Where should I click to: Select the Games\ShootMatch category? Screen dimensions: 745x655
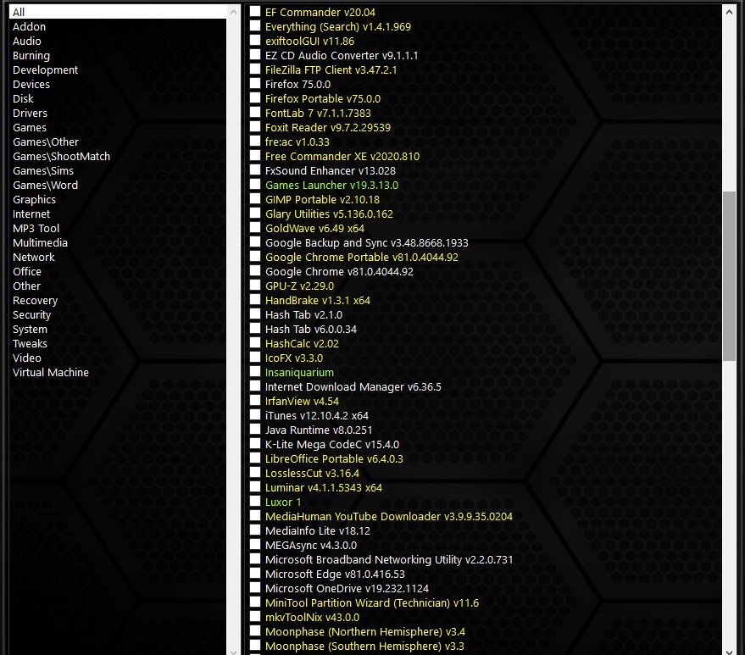(61, 156)
